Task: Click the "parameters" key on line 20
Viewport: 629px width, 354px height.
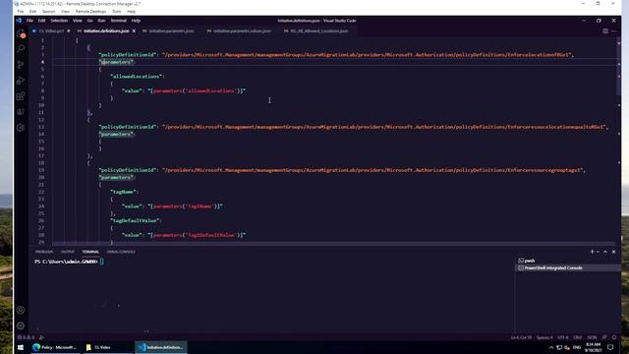Action: pyautogui.click(x=116, y=177)
